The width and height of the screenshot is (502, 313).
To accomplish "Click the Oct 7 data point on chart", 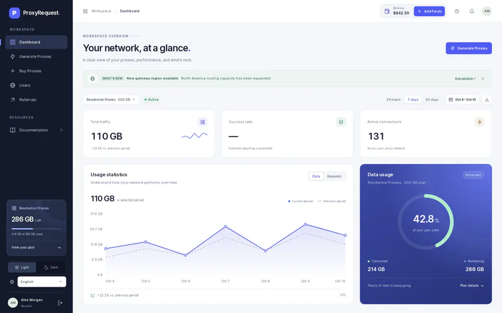I will (225, 227).
